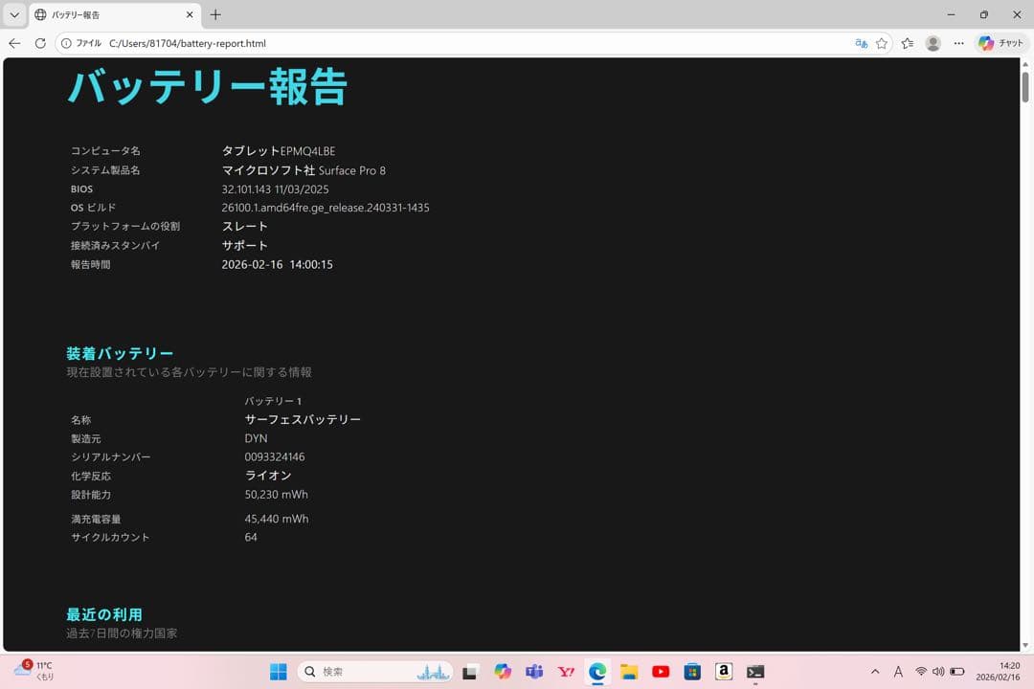Image resolution: width=1034 pixels, height=689 pixels.
Task: Click the taskbar 検索 search box
Action: click(374, 672)
